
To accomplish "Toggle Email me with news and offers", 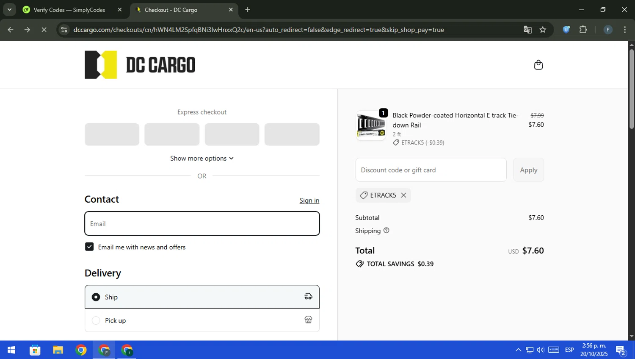I will pyautogui.click(x=89, y=247).
